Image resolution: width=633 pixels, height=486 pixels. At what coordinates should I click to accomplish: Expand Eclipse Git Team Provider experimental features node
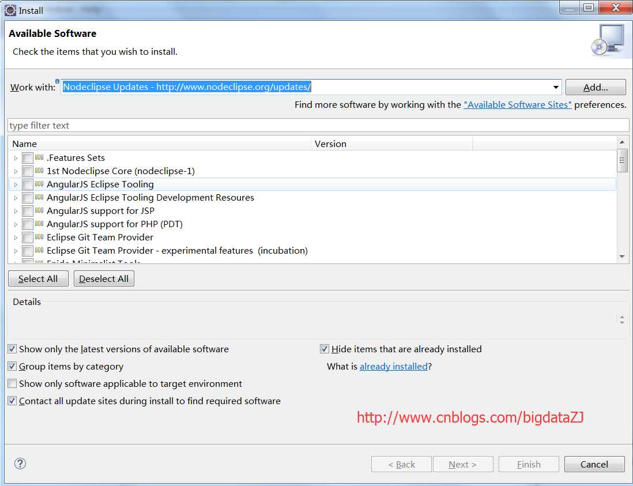pos(16,251)
